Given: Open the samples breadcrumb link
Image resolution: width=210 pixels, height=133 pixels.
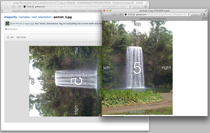Looking at the screenshot, I should click(x=25, y=17).
